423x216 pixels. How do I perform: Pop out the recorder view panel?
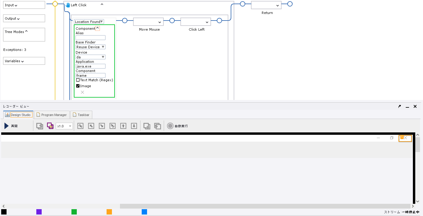tap(399, 107)
